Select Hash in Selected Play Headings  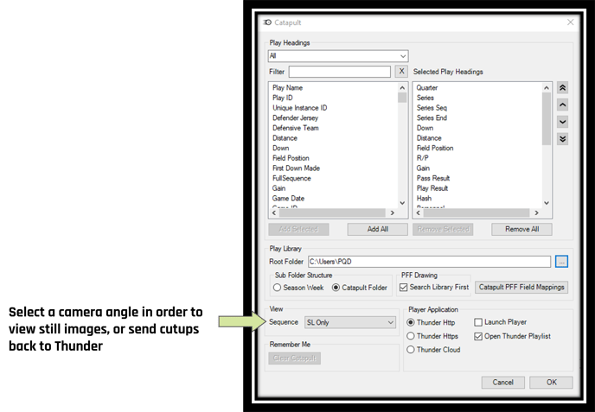coord(424,199)
